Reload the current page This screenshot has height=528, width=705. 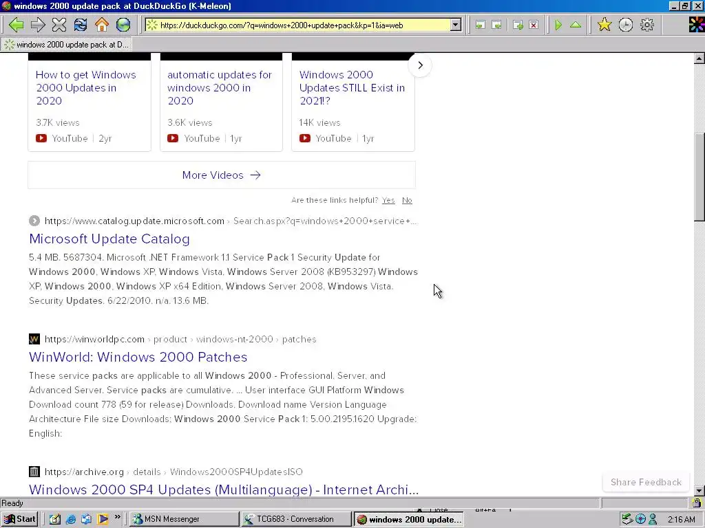[x=81, y=25]
